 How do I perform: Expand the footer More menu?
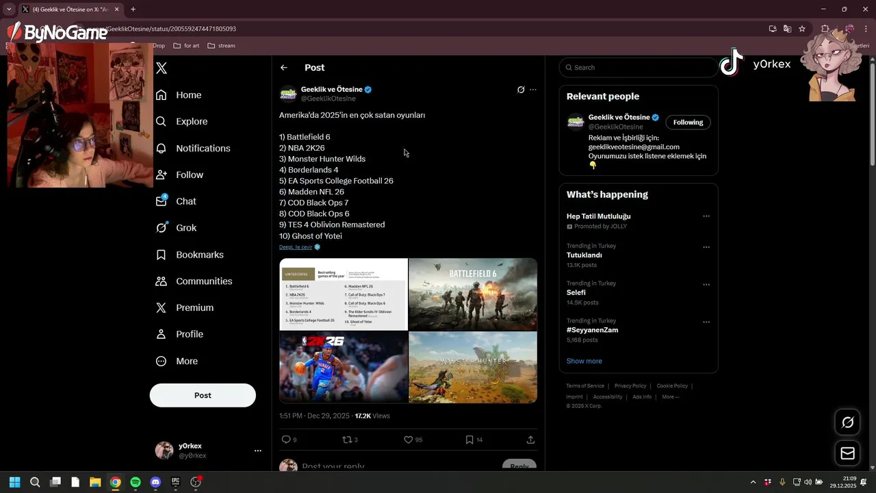[x=671, y=397]
